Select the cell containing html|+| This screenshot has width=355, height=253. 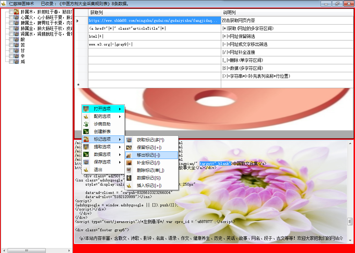[155, 36]
